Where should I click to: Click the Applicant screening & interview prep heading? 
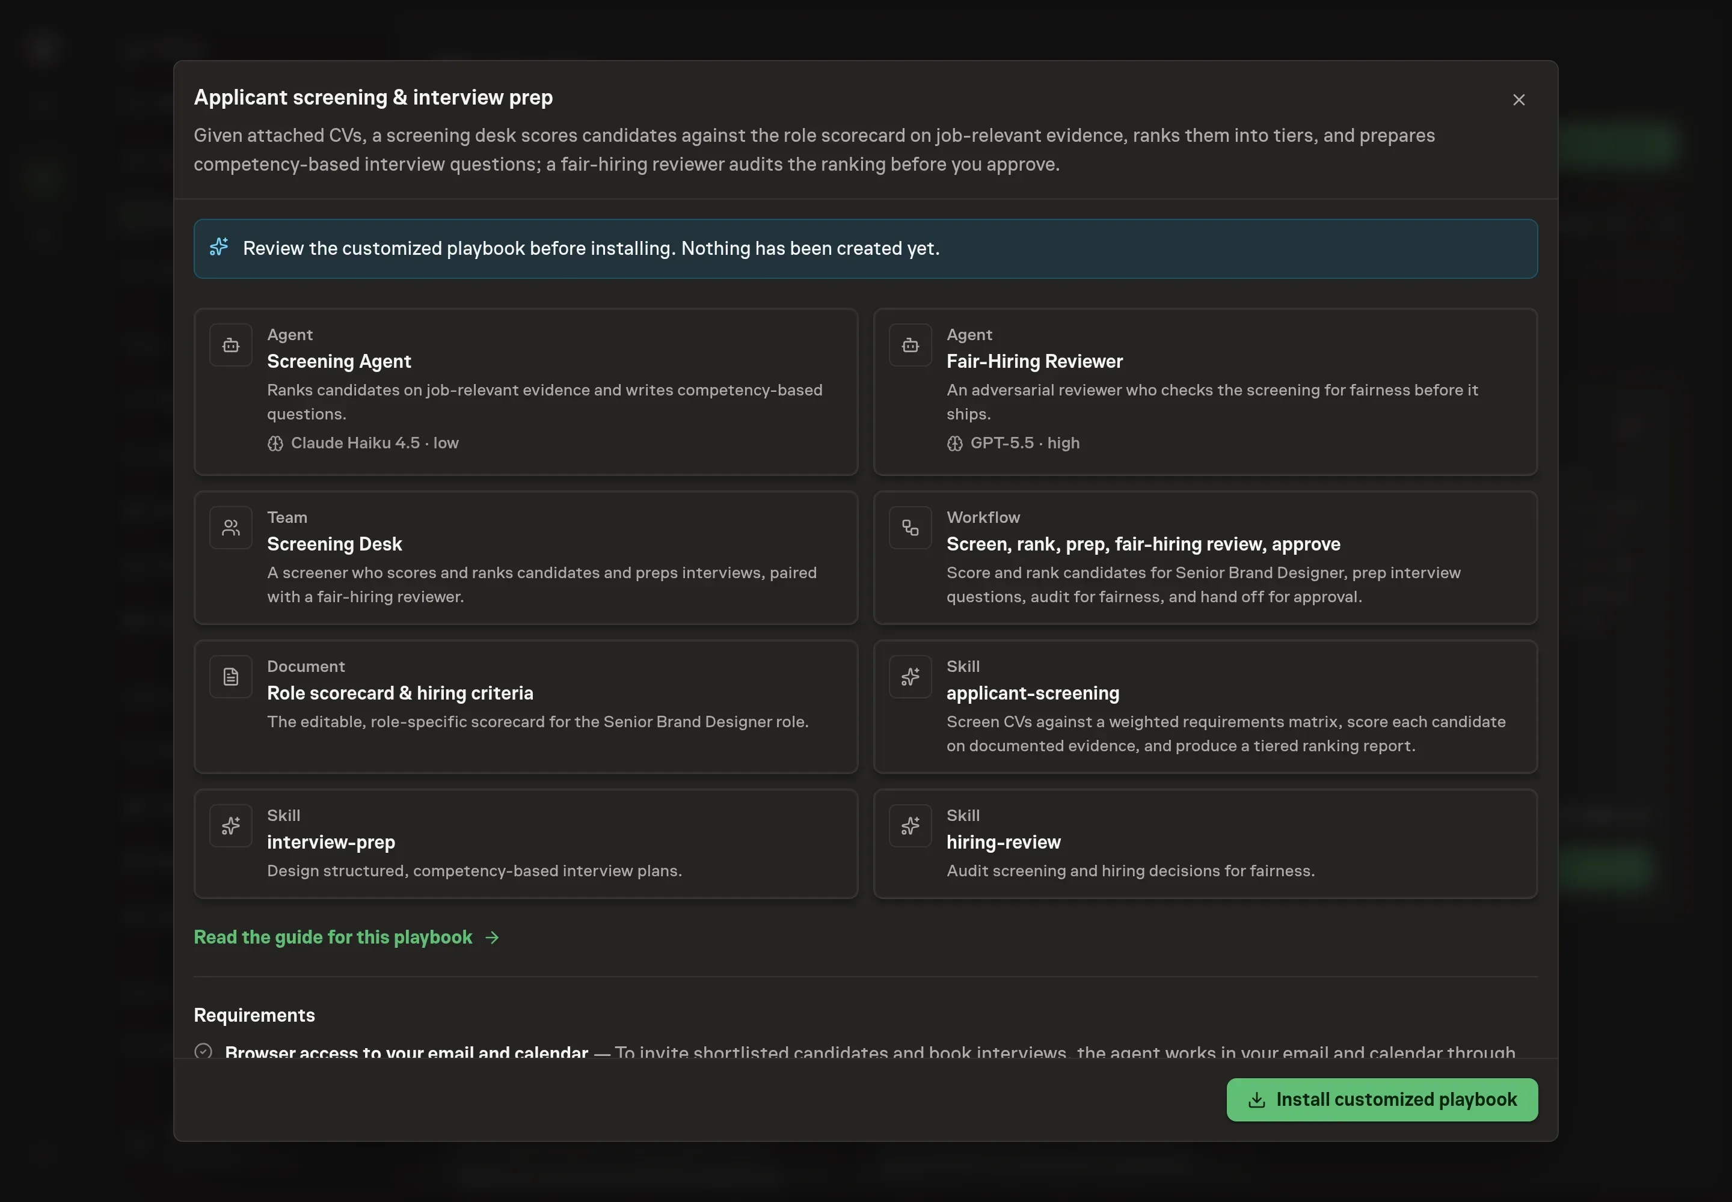[373, 98]
